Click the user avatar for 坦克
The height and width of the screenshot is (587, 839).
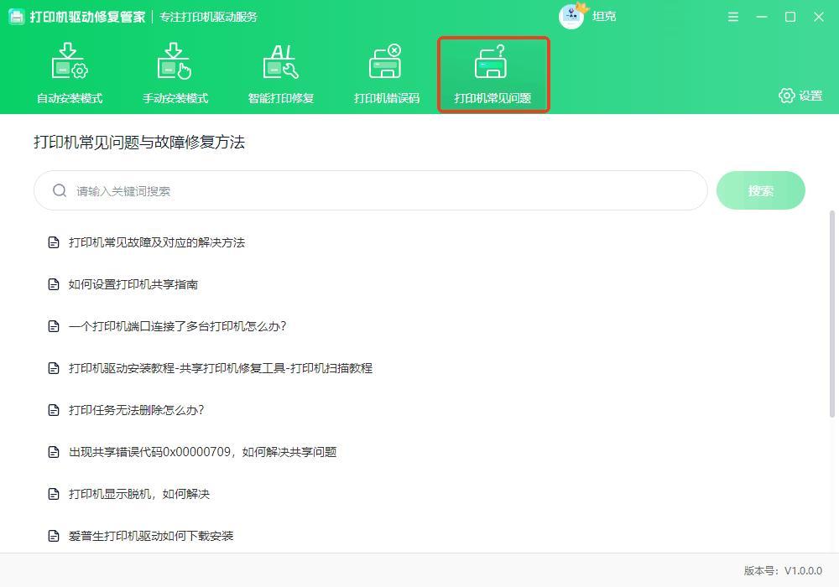coord(571,16)
